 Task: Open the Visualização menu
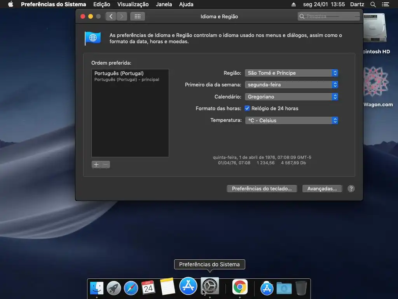(x=133, y=4)
